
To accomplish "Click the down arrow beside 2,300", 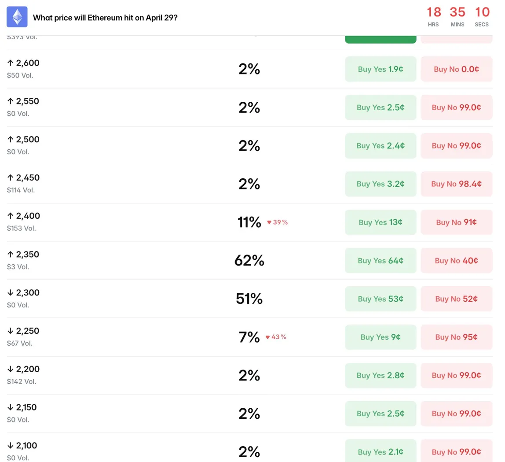I will (10, 293).
